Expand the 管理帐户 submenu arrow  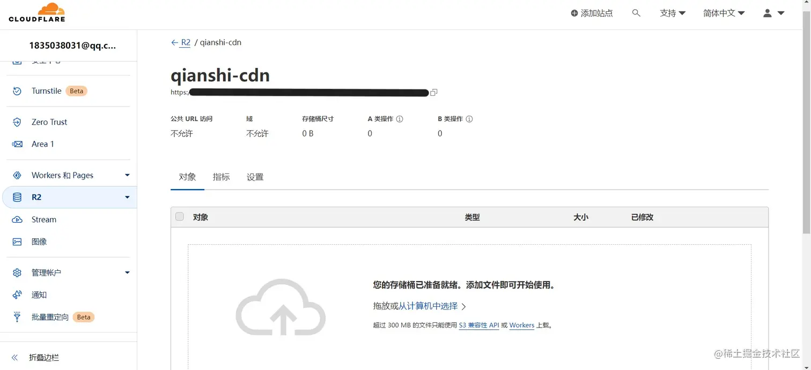(x=127, y=273)
